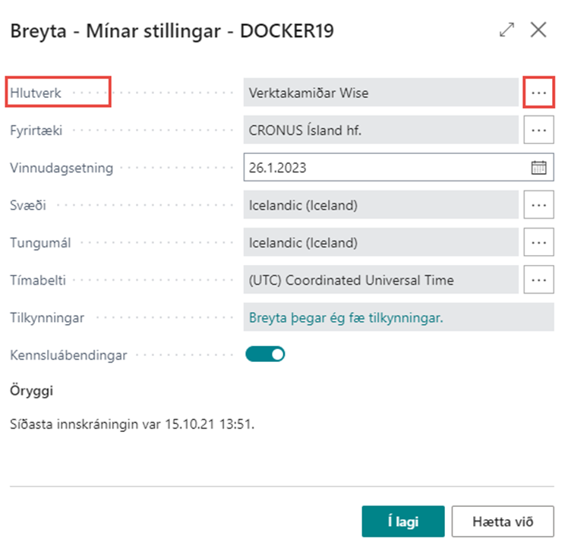Close the Mínar stillingar dialog
Image resolution: width=571 pixels, height=551 pixels.
[538, 30]
